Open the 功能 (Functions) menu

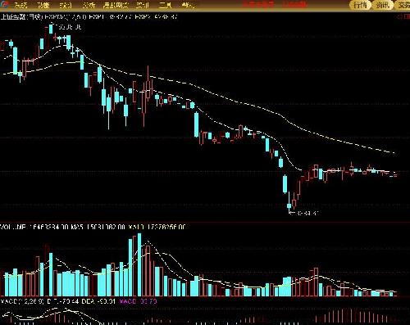tap(43, 5)
